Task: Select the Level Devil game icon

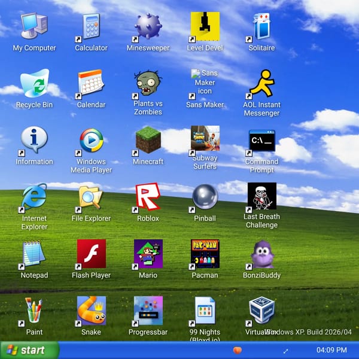Action: [x=205, y=26]
